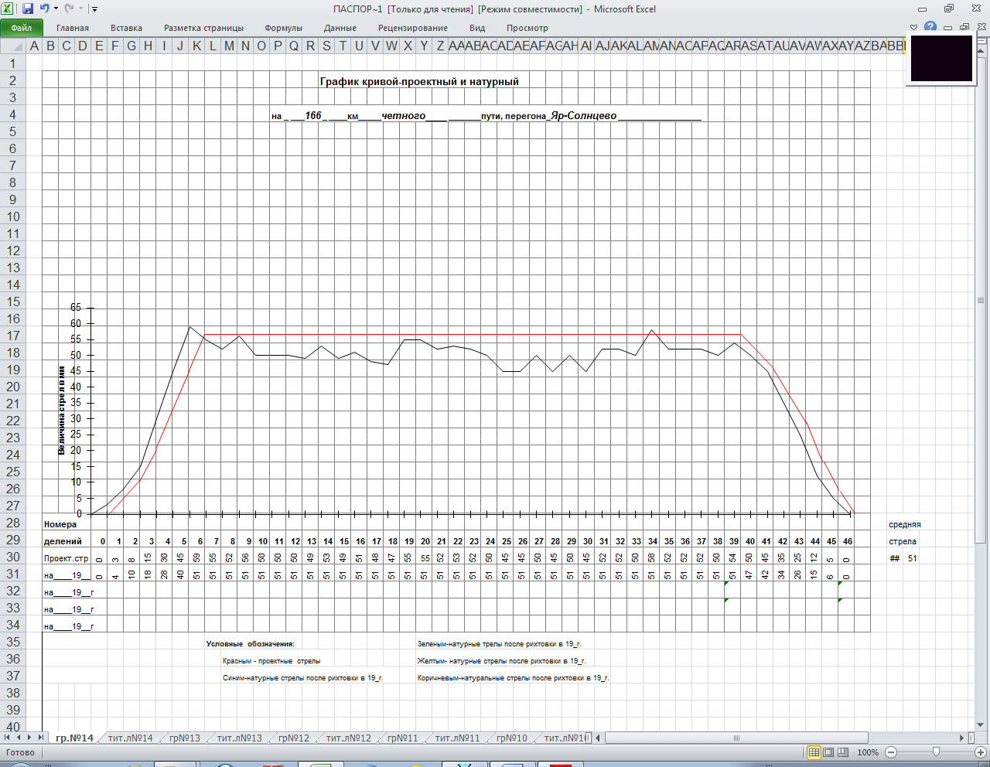Click the Undo arrow icon

point(45,9)
